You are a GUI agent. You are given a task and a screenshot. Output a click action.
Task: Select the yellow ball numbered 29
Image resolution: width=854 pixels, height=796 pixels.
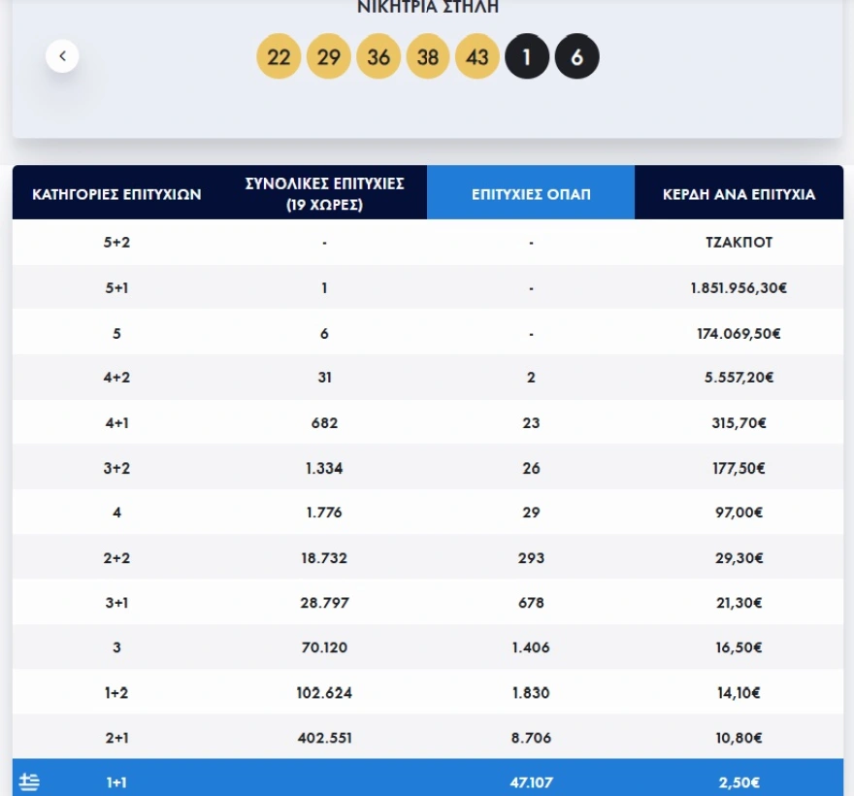(x=329, y=57)
